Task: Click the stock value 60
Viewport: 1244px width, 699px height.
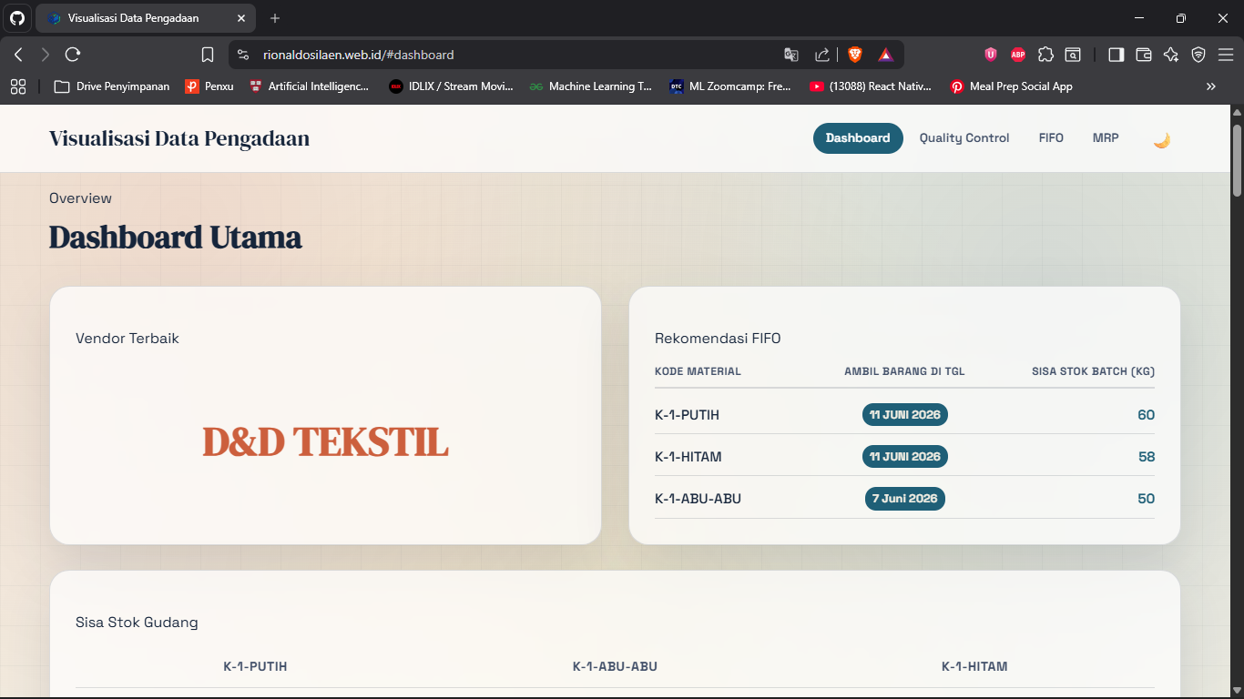Action: (x=1146, y=415)
